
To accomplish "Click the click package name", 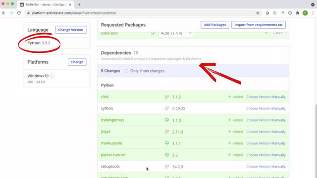I will coord(105,97).
